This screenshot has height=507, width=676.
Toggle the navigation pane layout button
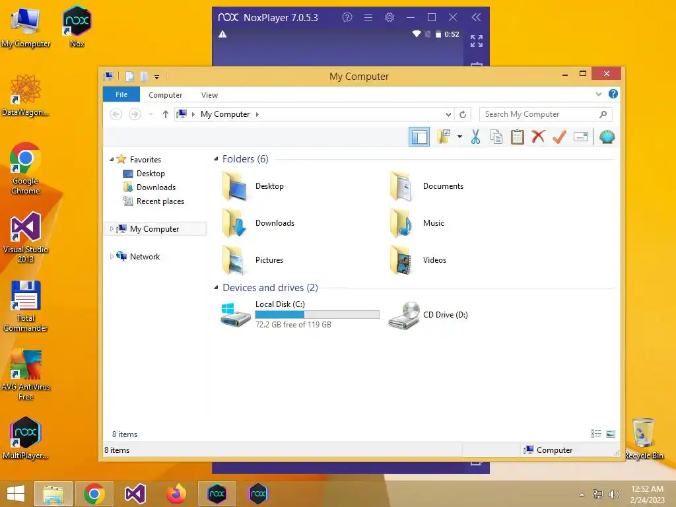coord(419,137)
